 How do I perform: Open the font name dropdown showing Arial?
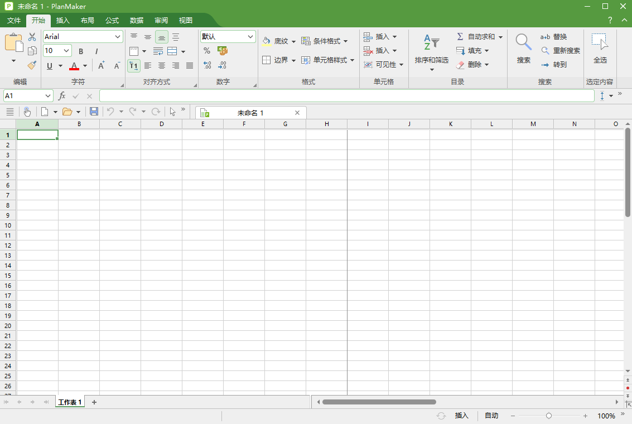pos(83,36)
